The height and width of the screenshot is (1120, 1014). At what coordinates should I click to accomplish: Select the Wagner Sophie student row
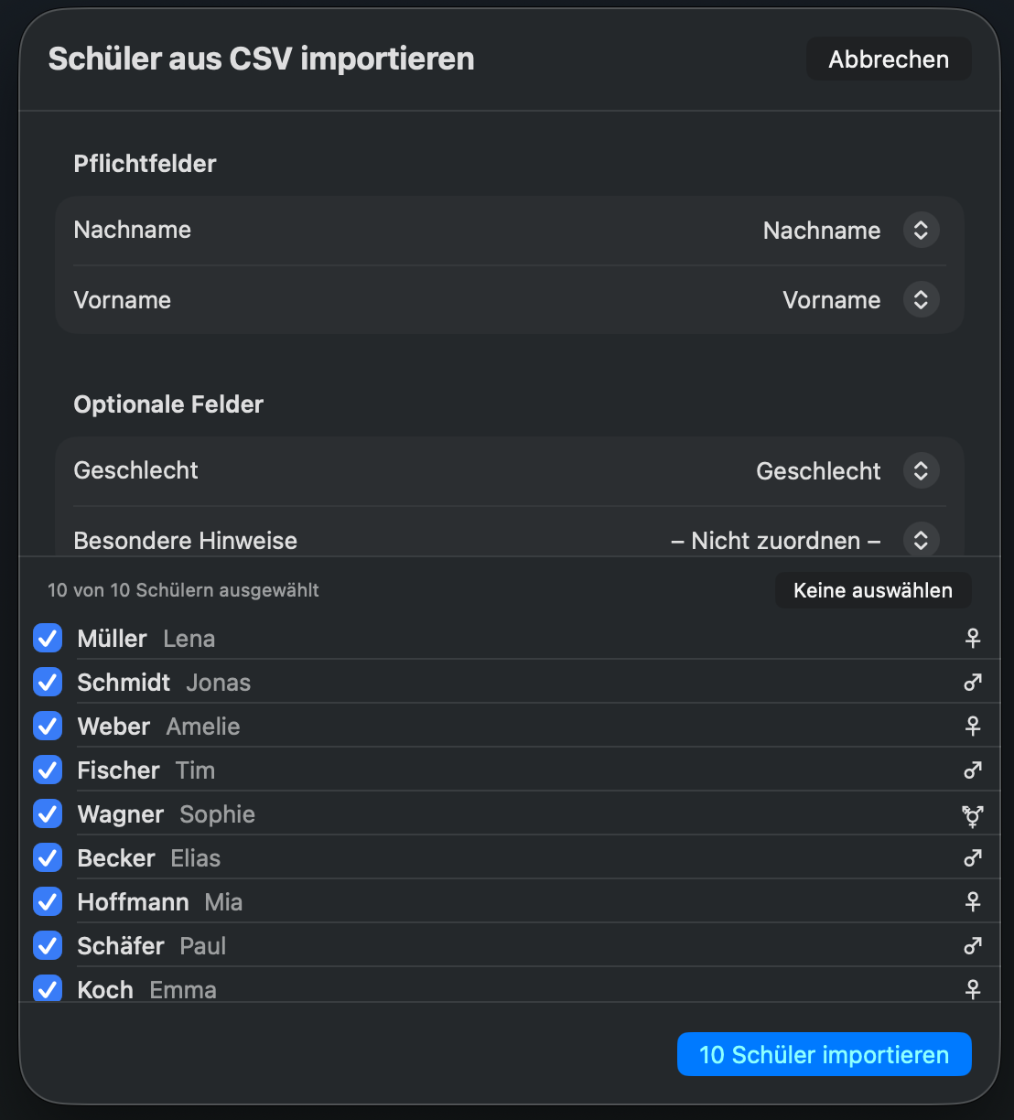[x=366, y=813]
